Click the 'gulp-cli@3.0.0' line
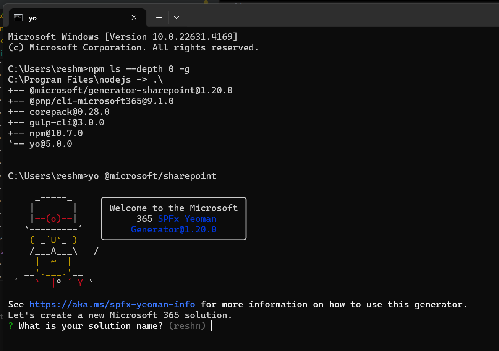Screen dimensions: 499x351 point(56,123)
